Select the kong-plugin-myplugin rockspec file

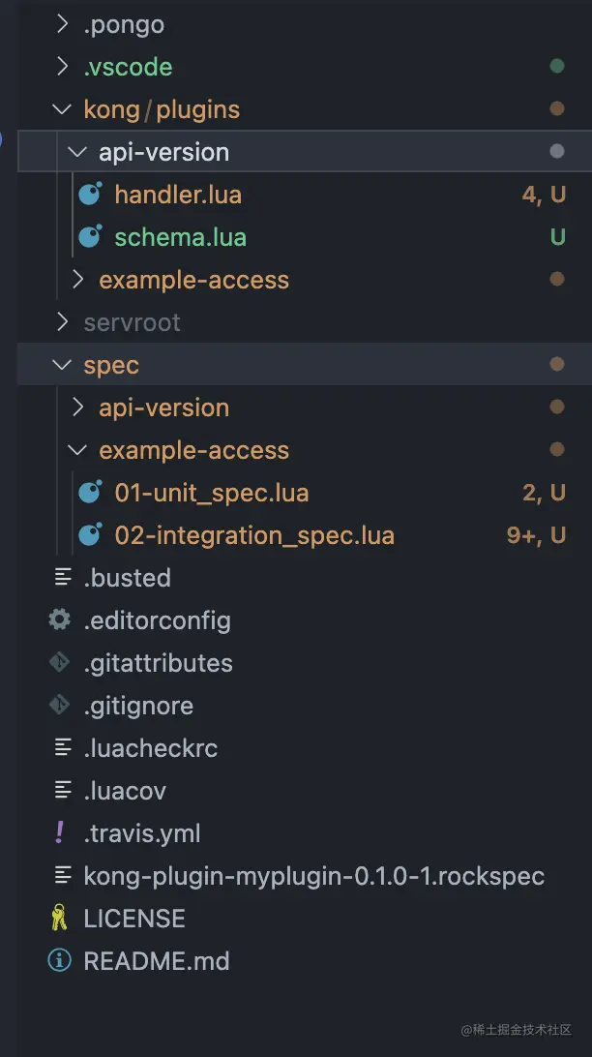(x=313, y=876)
